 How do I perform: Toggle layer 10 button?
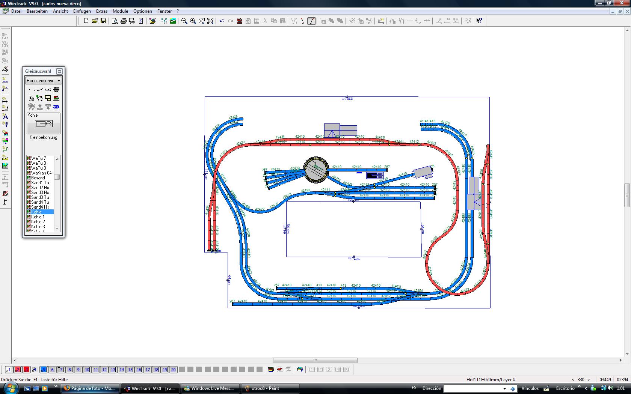pos(87,370)
